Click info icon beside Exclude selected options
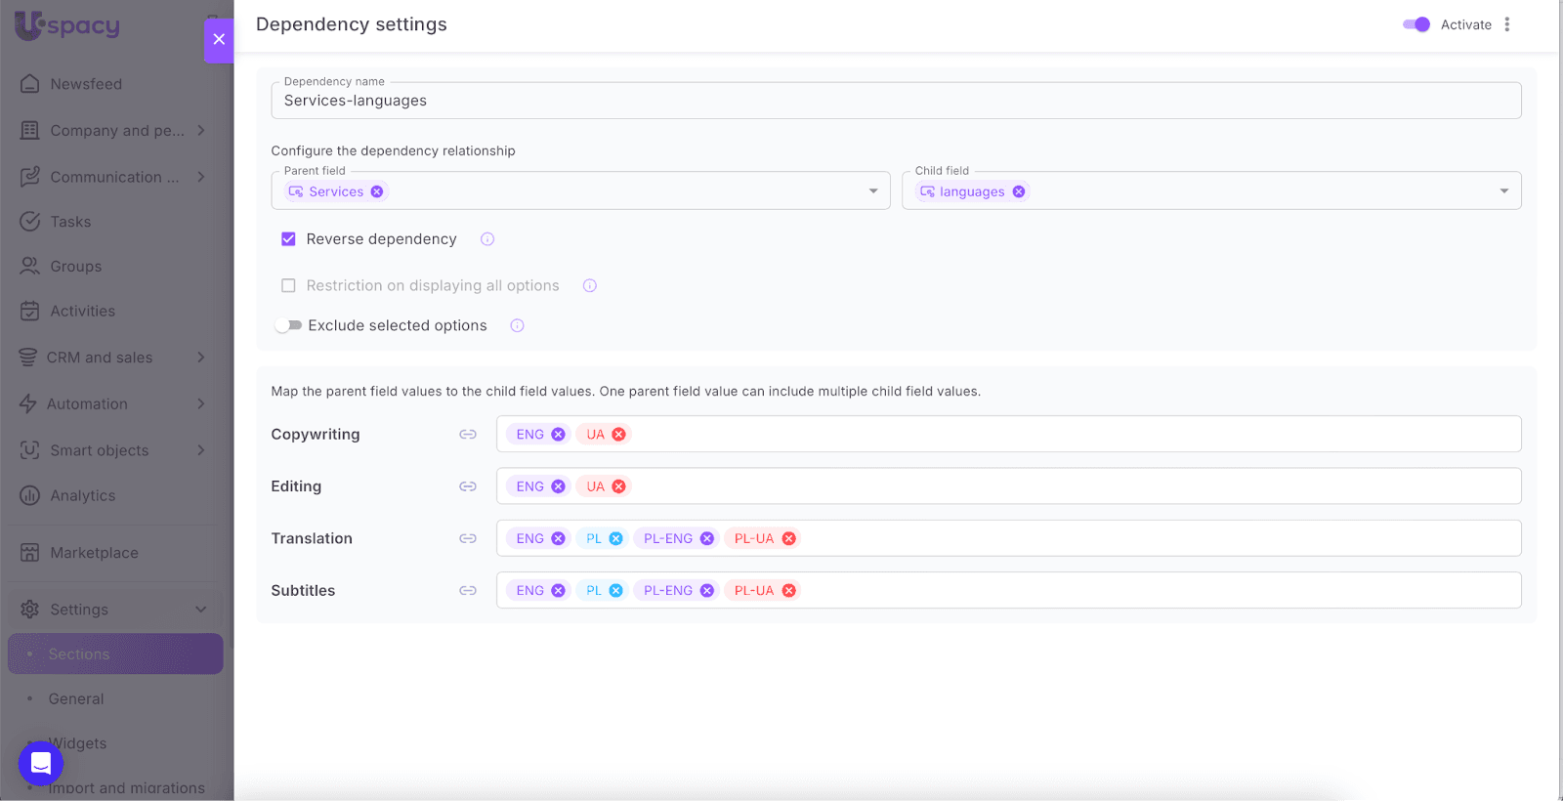This screenshot has width=1563, height=801. tap(518, 325)
